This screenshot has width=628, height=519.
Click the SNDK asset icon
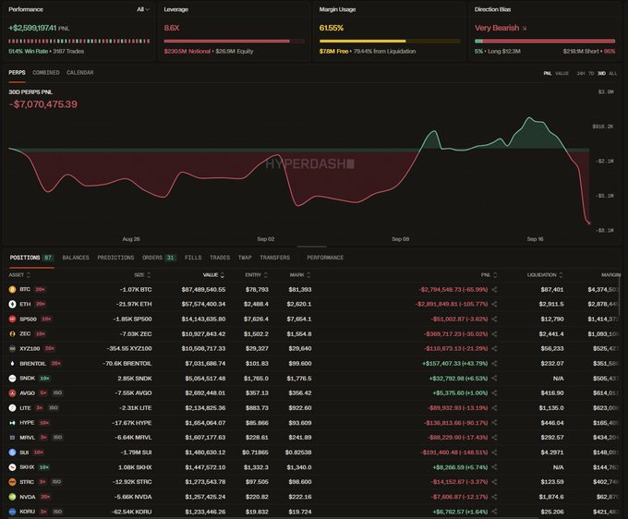pyautogui.click(x=12, y=379)
